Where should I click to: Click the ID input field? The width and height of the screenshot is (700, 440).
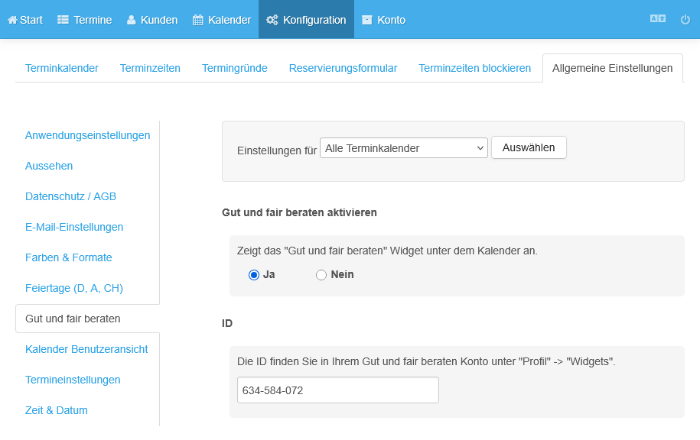click(337, 390)
